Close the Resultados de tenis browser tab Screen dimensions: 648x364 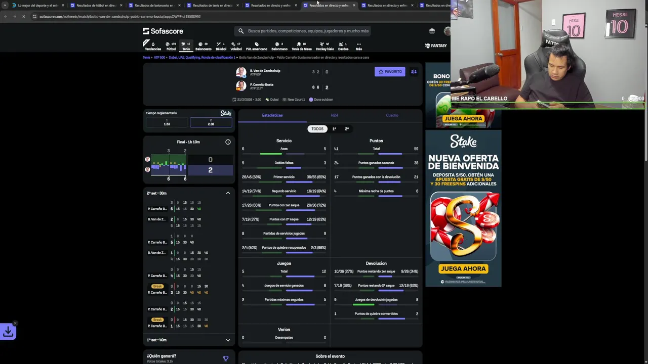[x=237, y=5]
